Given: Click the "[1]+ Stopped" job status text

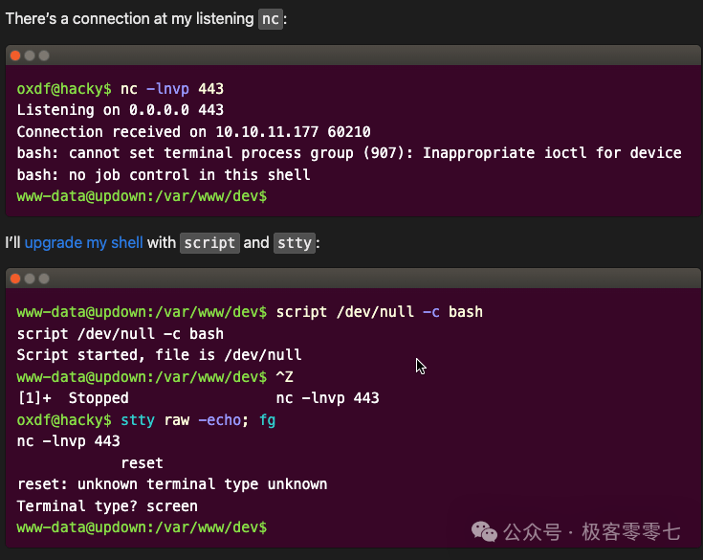Looking at the screenshot, I should click(73, 398).
